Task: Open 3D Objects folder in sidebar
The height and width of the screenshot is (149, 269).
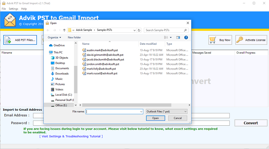Action: (60, 58)
